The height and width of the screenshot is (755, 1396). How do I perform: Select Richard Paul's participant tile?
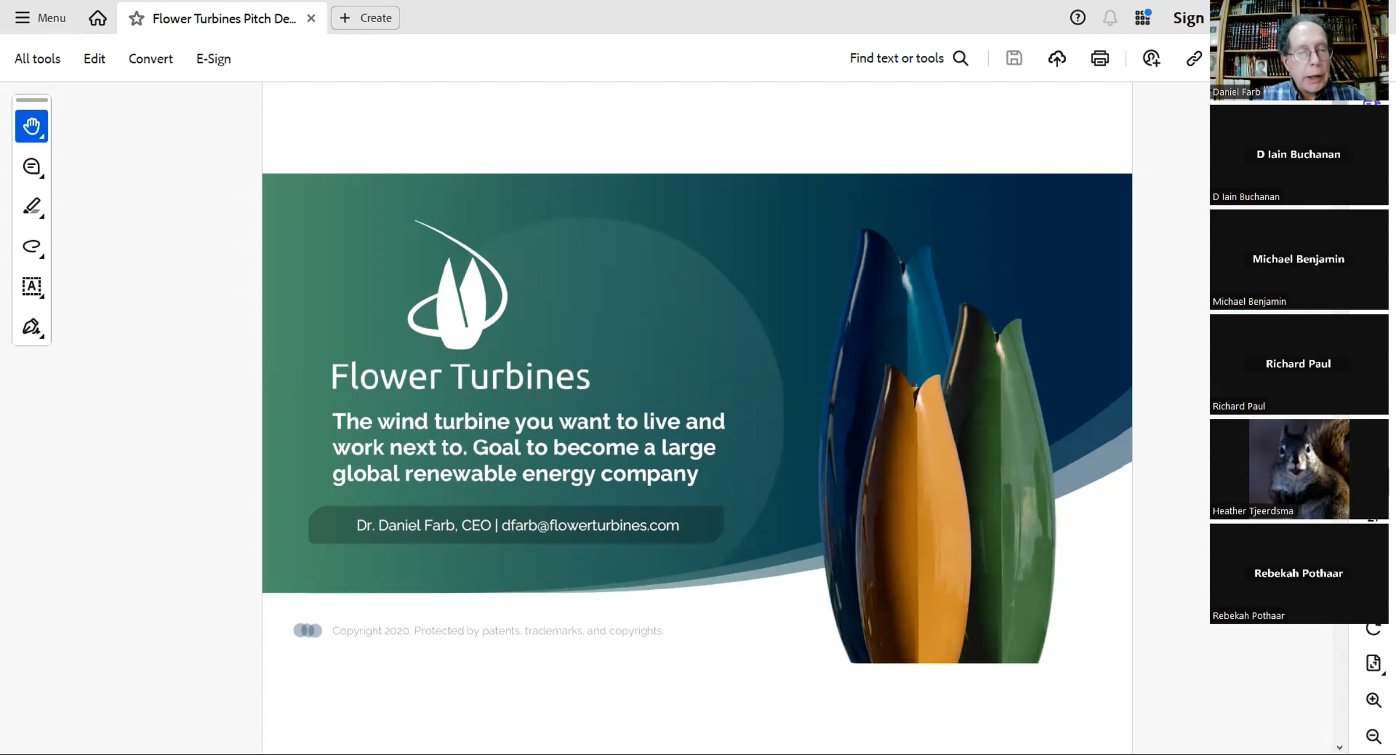pyautogui.click(x=1299, y=364)
